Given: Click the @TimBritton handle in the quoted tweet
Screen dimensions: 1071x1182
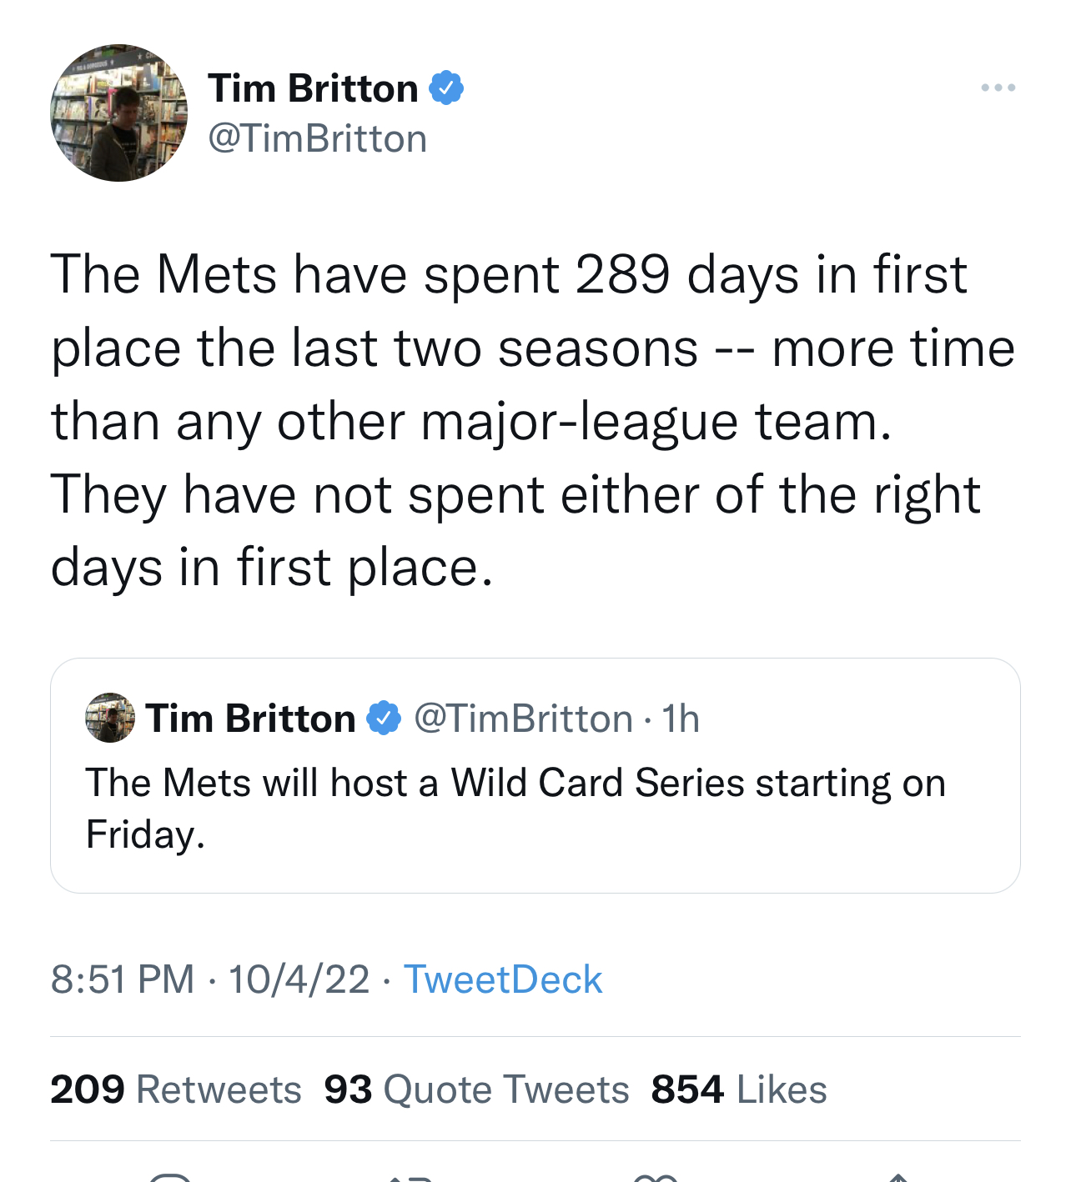Looking at the screenshot, I should coord(523,719).
